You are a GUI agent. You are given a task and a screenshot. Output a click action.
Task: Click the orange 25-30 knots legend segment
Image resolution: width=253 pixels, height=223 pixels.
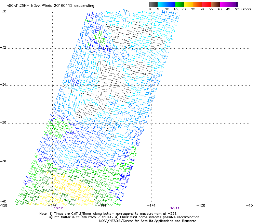pos(198,4)
